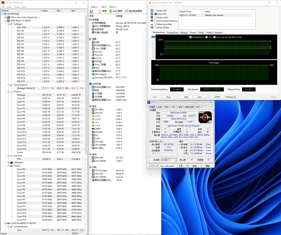Screen dimensions: 281x235
Task: Click the GPU Hotspot monitor icon
Action: 93,74
